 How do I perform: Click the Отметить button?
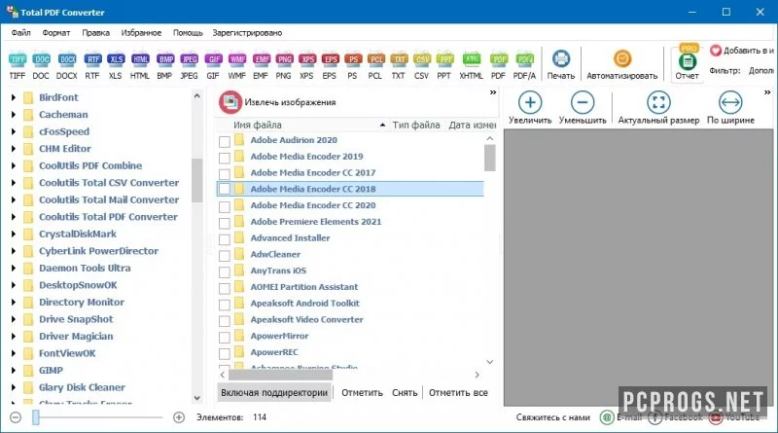tap(362, 393)
